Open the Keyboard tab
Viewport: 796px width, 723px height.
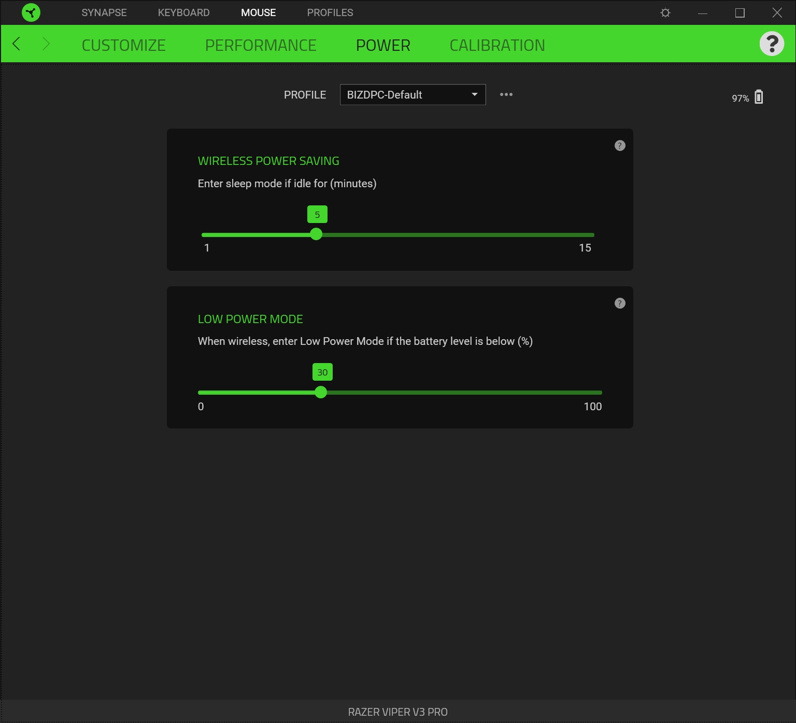point(183,12)
